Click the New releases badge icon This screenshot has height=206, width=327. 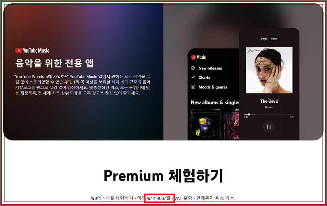(x=193, y=68)
